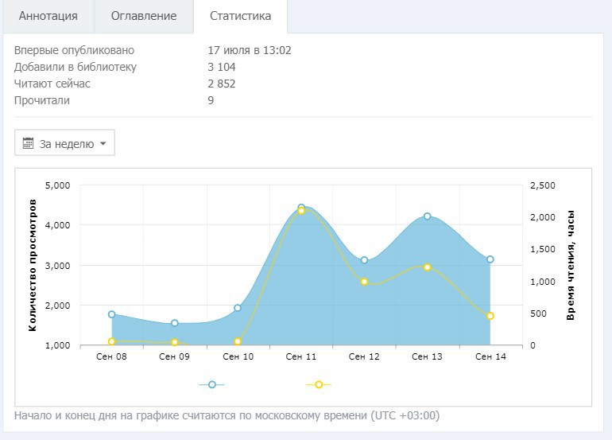This screenshot has height=440, width=612.
Task: Click the Количество просмотров axis title
Action: [33, 265]
